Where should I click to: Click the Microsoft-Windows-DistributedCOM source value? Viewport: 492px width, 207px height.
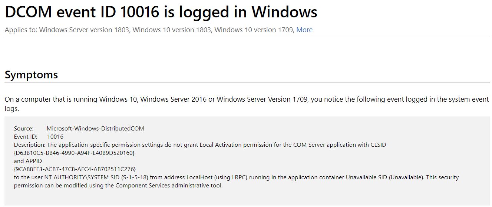95,129
